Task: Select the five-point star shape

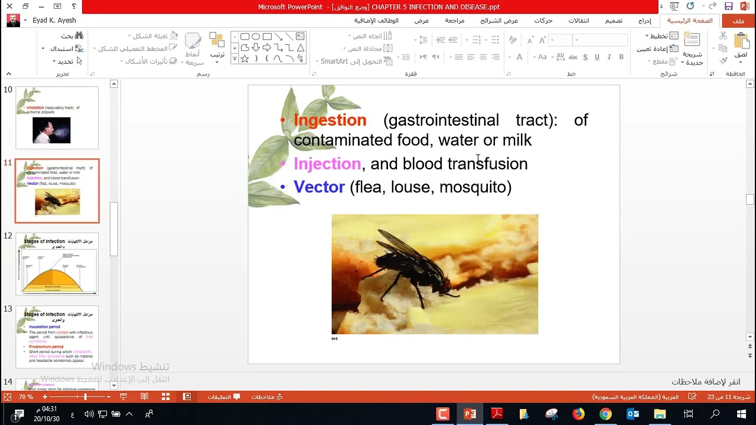Action: 244,59
